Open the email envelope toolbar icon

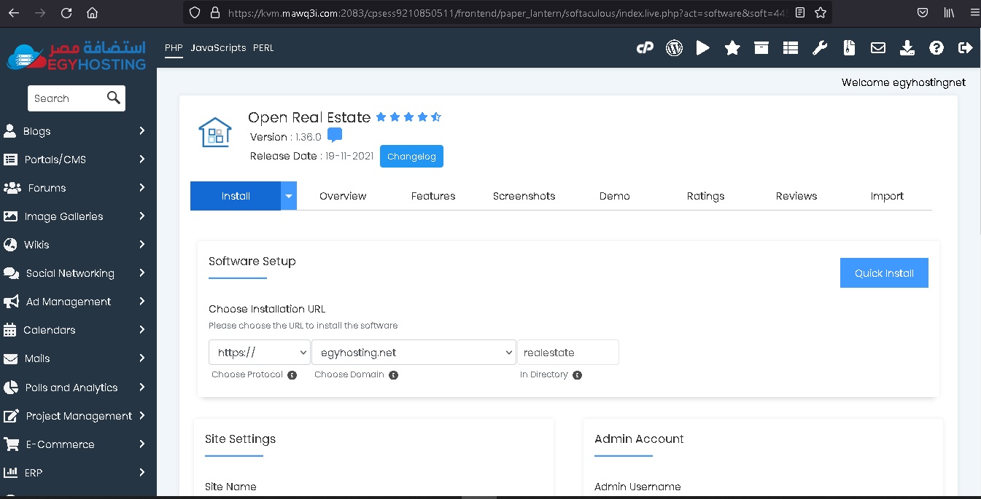click(878, 48)
